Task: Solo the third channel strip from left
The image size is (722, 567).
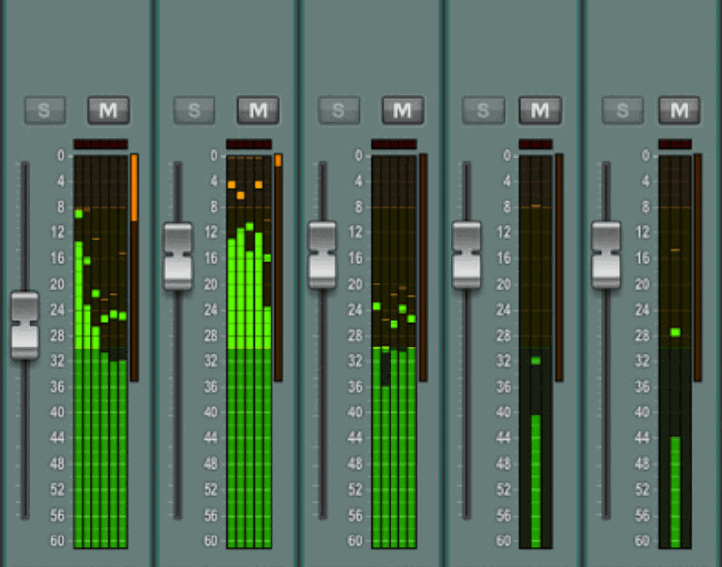Action: pyautogui.click(x=339, y=110)
